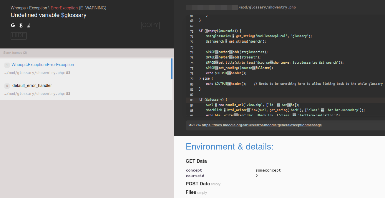Click the 'if (!empty($courseid)) {' code line
This screenshot has height=198, width=385.
coord(220,31)
